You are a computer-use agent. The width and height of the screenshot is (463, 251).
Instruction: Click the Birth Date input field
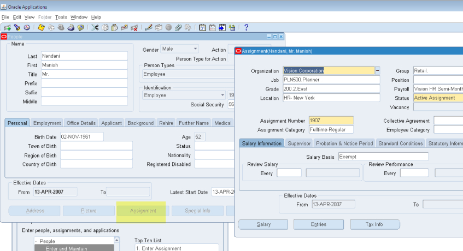81,137
